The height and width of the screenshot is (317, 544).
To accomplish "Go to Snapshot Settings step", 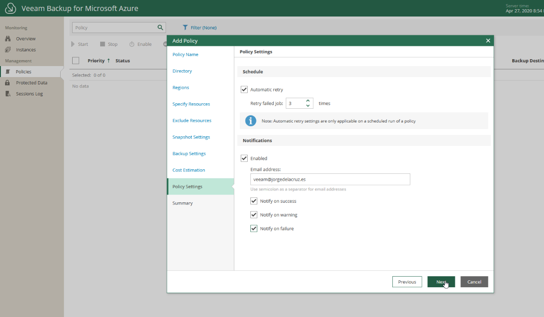I will [x=191, y=137].
